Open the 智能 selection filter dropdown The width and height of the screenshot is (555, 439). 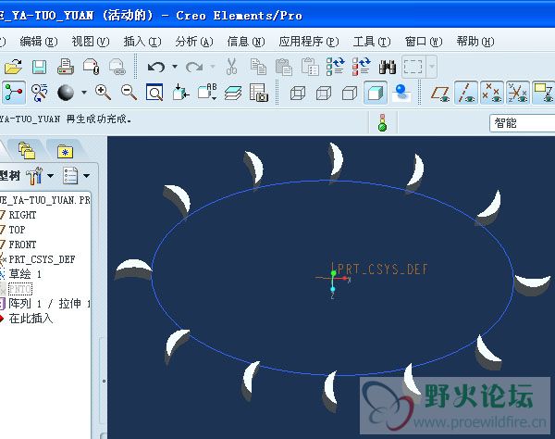[x=522, y=123]
